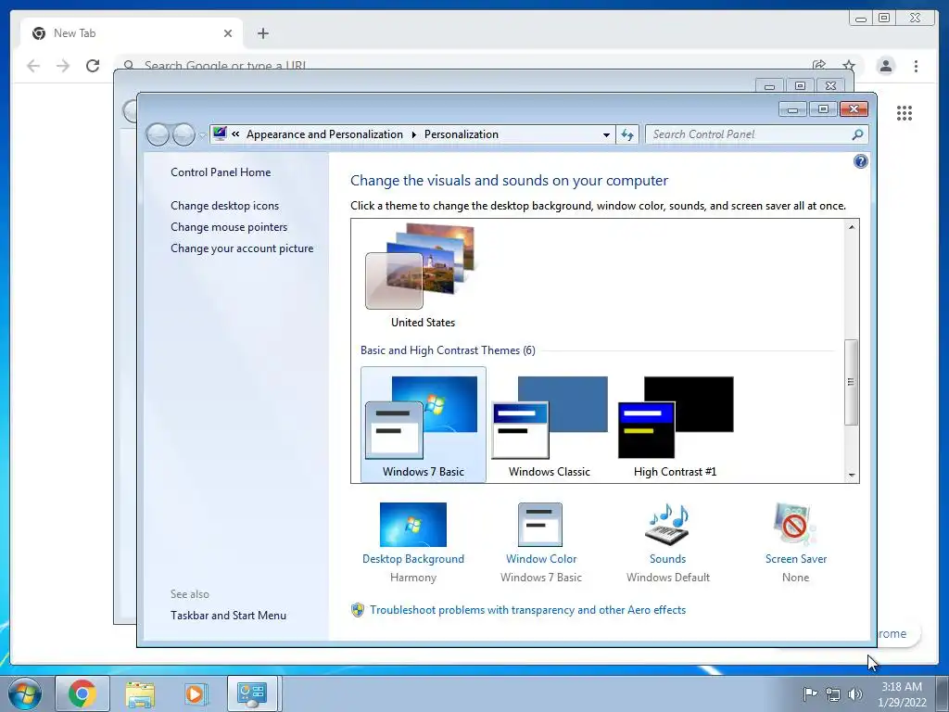Expand the breadcrumb chevron before Appearance

(235, 134)
